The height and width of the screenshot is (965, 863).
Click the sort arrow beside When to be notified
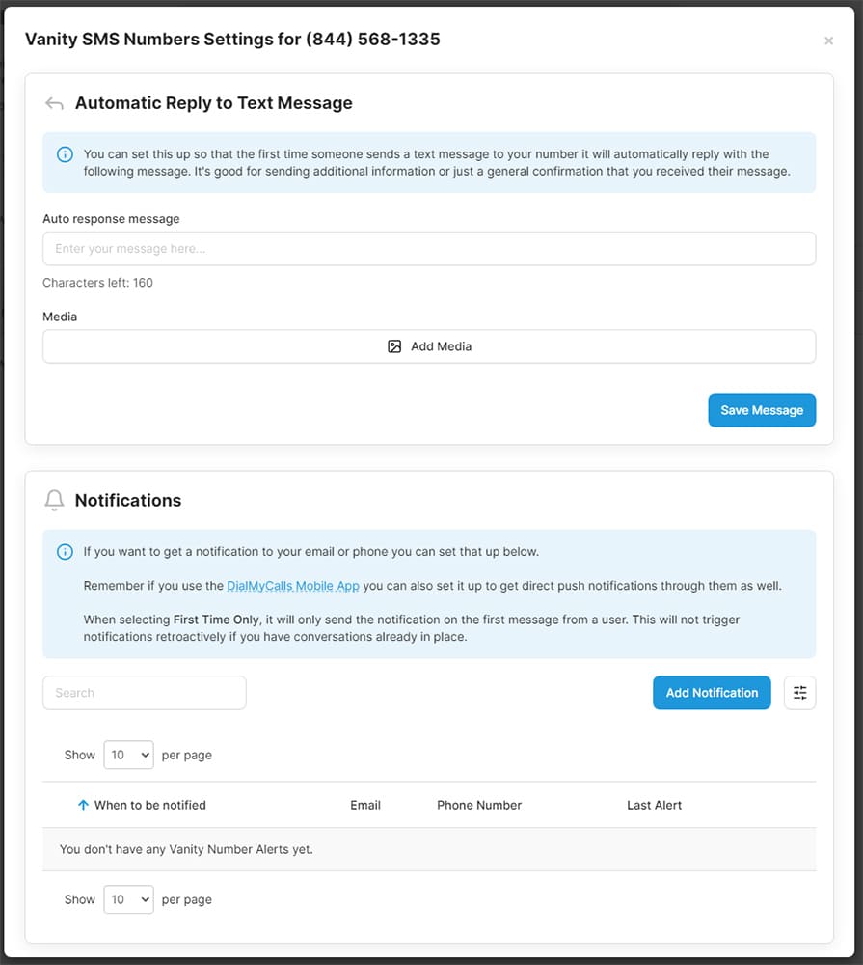[x=84, y=805]
